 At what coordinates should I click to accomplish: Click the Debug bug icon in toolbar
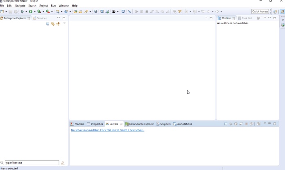click(22, 11)
